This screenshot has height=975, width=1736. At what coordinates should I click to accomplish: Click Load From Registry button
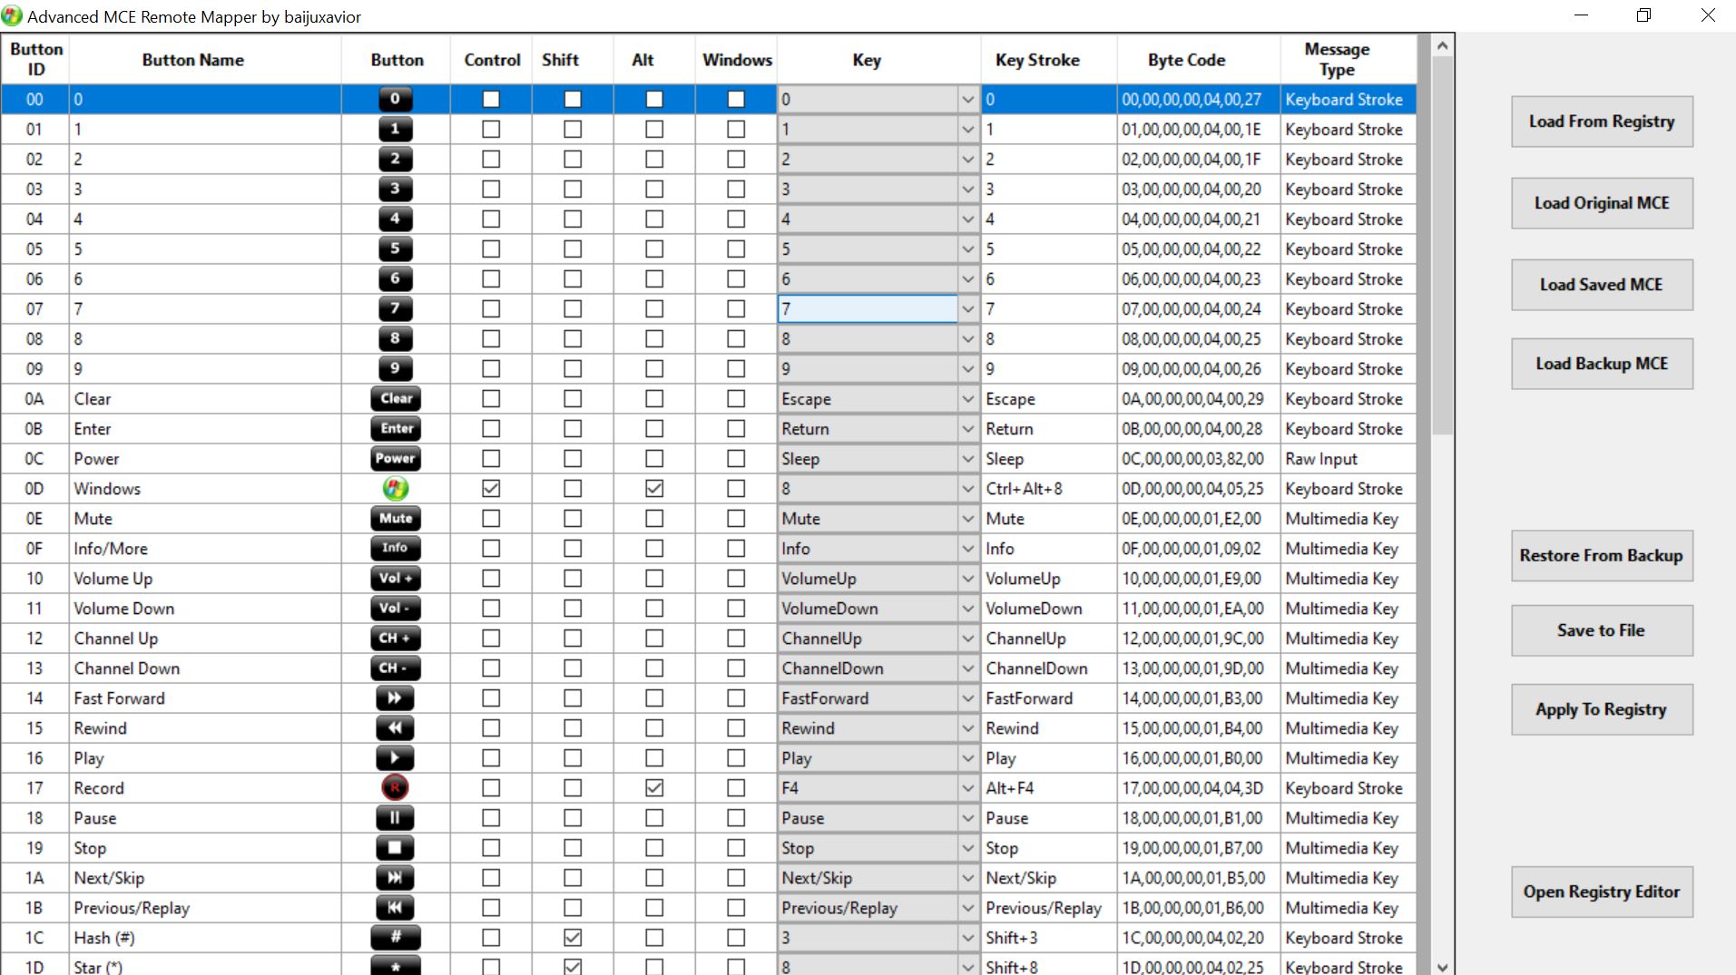click(x=1602, y=122)
